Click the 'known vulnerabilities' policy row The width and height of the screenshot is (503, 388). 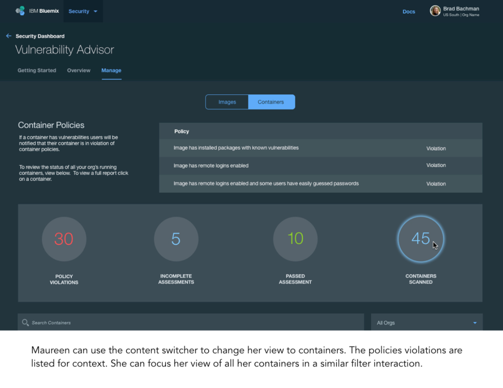321,148
